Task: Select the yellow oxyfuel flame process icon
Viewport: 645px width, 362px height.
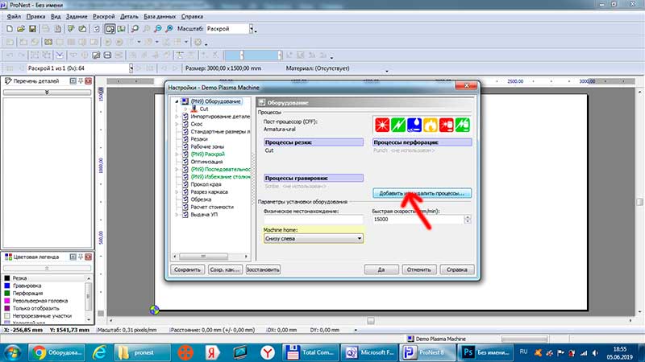Action: (431, 125)
